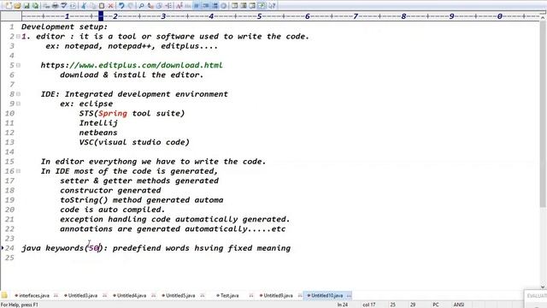Switch to the interfaces.java tab
The image size is (547, 308).
click(33, 295)
